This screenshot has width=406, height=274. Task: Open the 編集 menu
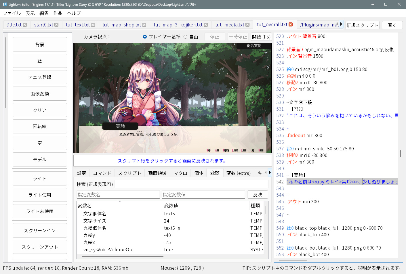click(44, 13)
